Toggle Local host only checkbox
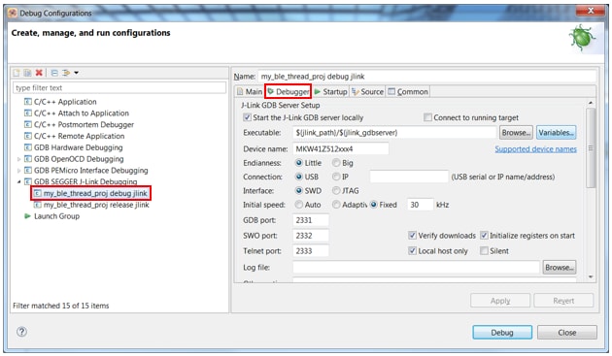612x356 pixels. pyautogui.click(x=412, y=250)
